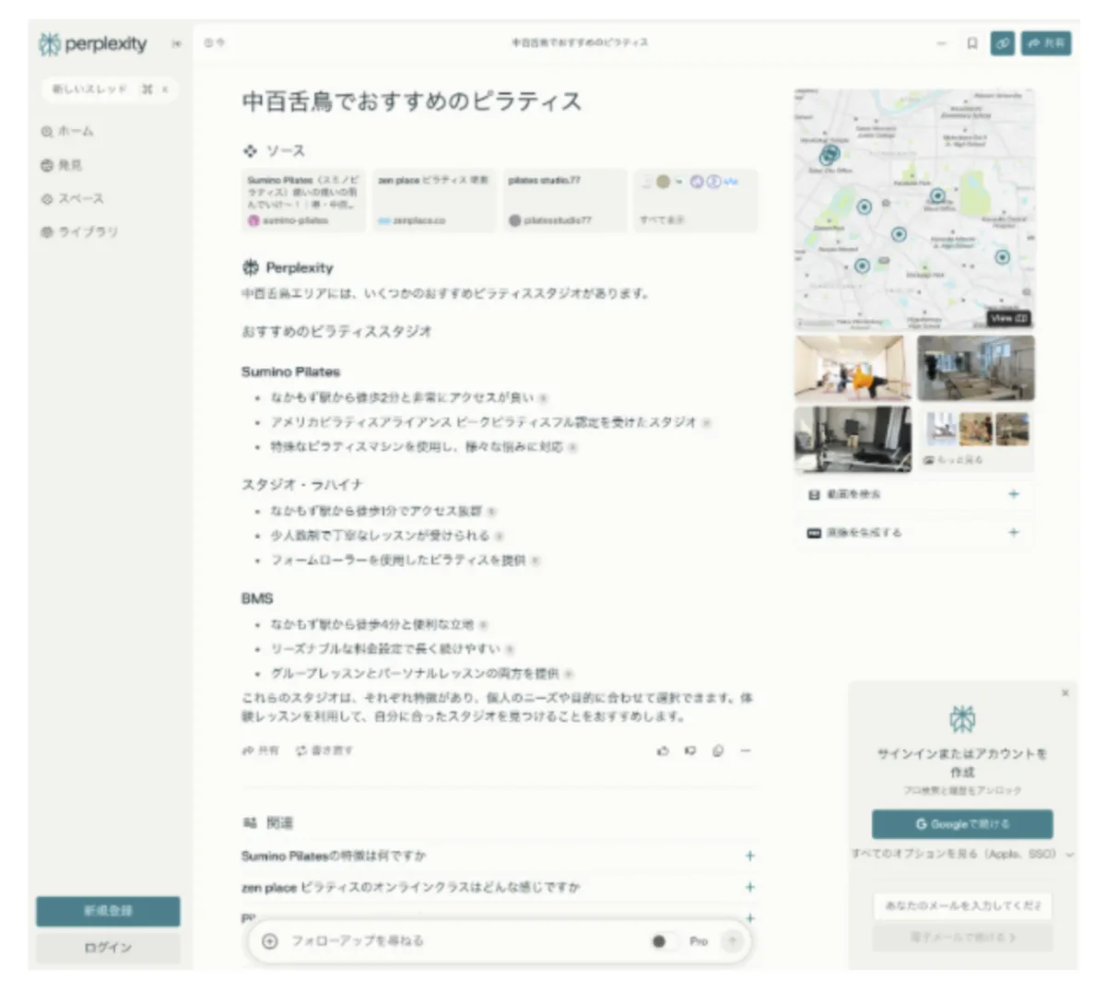Click the attach plus icon in follow-up box
Viewport: 1106px width, 992px height.
pos(270,941)
